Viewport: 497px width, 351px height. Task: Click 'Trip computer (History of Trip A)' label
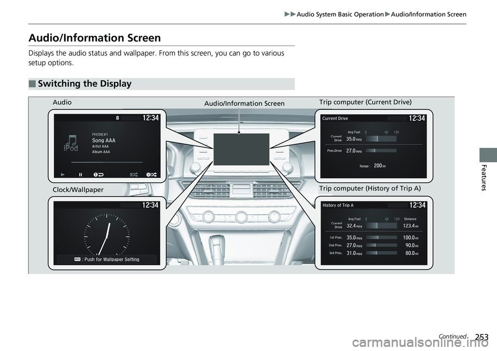(370, 188)
